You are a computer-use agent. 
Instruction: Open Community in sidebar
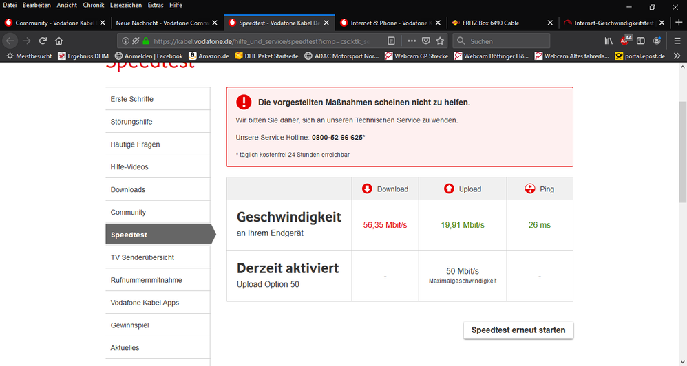[158, 212]
